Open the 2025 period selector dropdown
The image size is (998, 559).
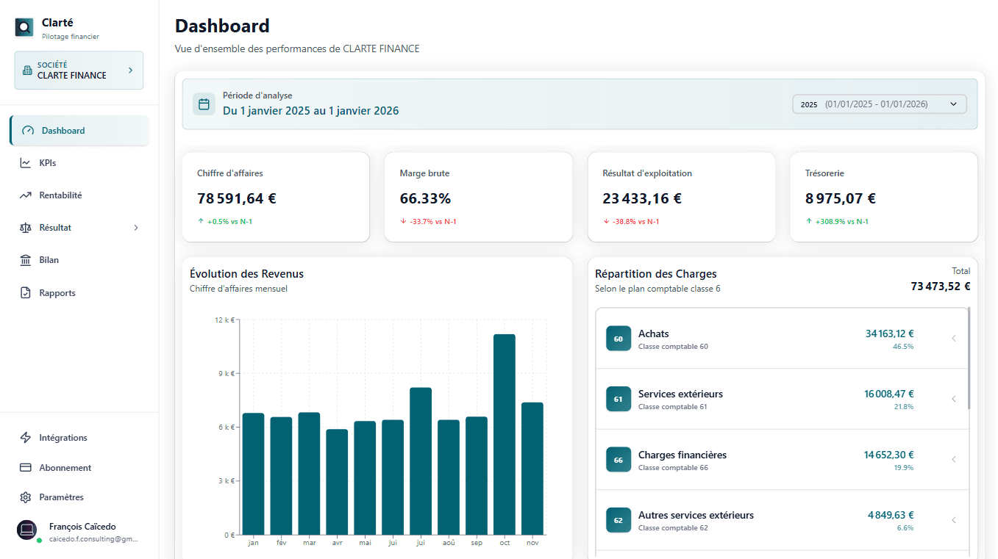[x=879, y=104]
